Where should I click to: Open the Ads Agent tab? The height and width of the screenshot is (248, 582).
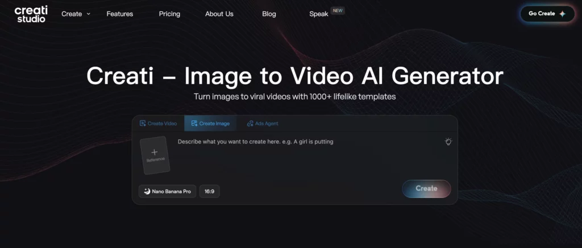coord(263,123)
